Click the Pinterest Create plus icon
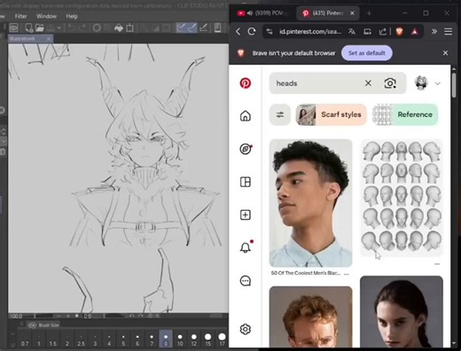The image size is (461, 351). [246, 214]
